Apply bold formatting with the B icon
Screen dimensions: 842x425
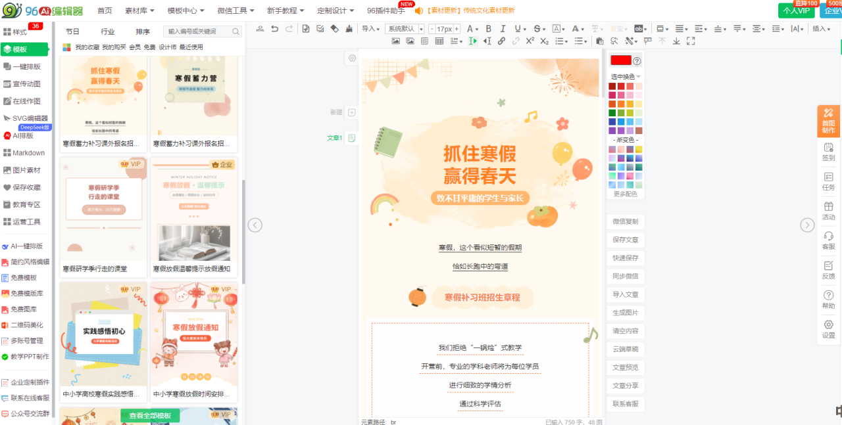point(488,29)
